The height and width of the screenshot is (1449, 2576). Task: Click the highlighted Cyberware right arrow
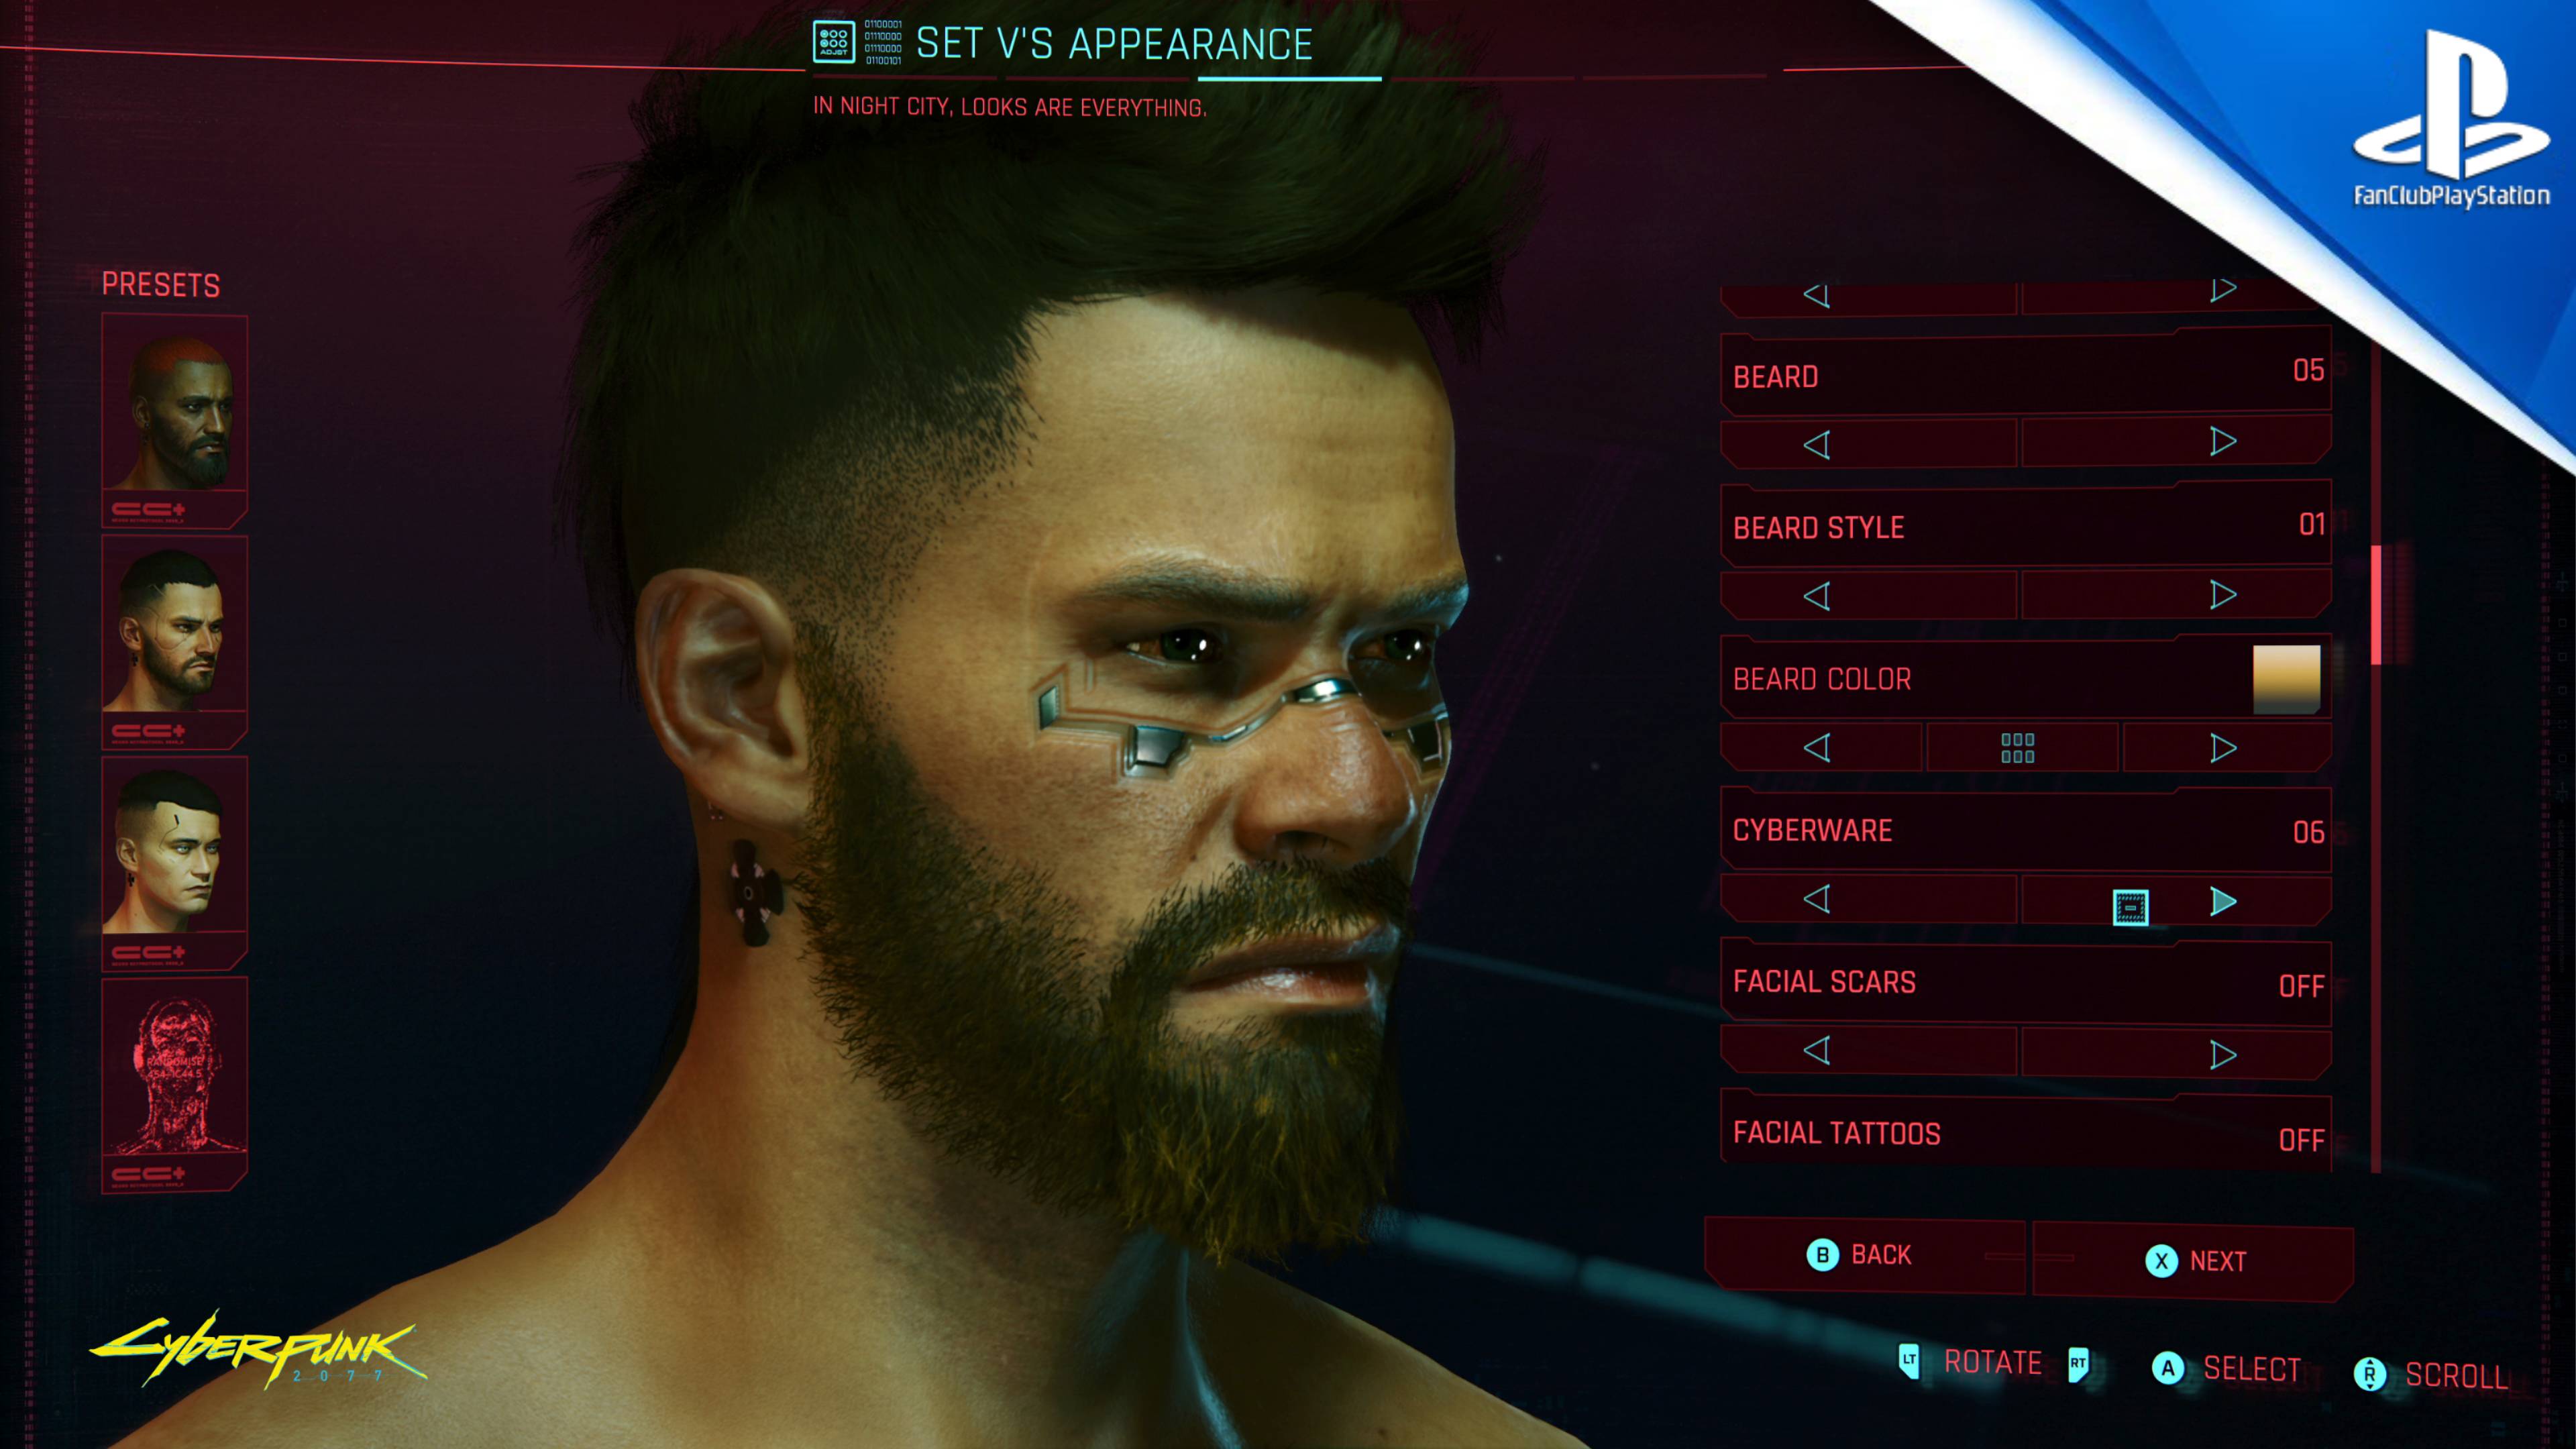click(2223, 901)
